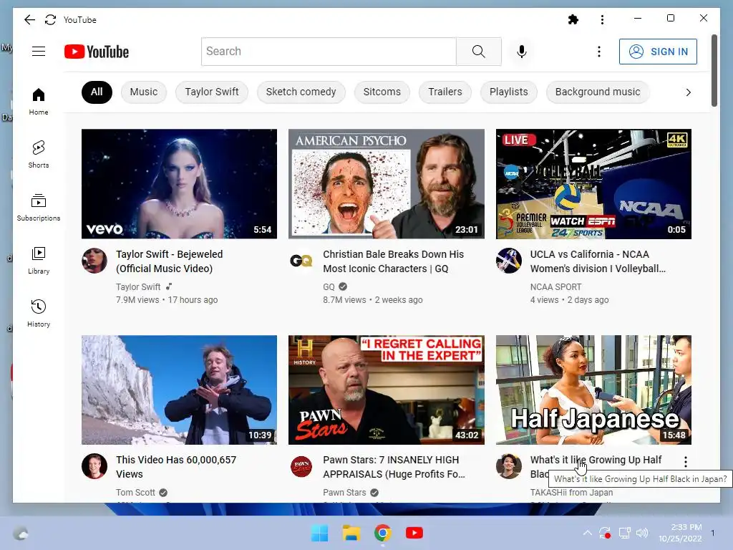The height and width of the screenshot is (550, 733).
Task: Reload the YouTube app page
Action: [x=51, y=19]
